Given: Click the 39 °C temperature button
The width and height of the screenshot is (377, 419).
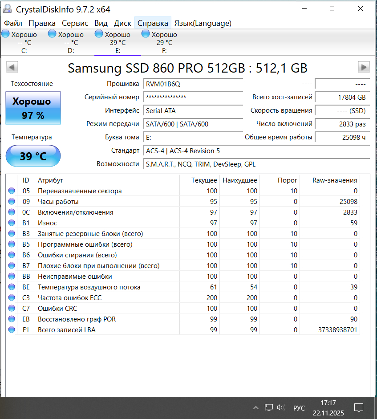Looking at the screenshot, I should pos(33,156).
